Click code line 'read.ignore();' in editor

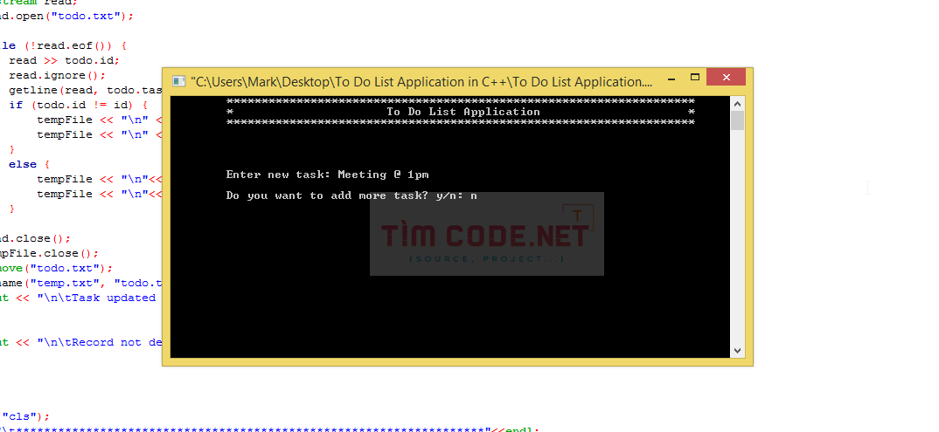point(57,75)
